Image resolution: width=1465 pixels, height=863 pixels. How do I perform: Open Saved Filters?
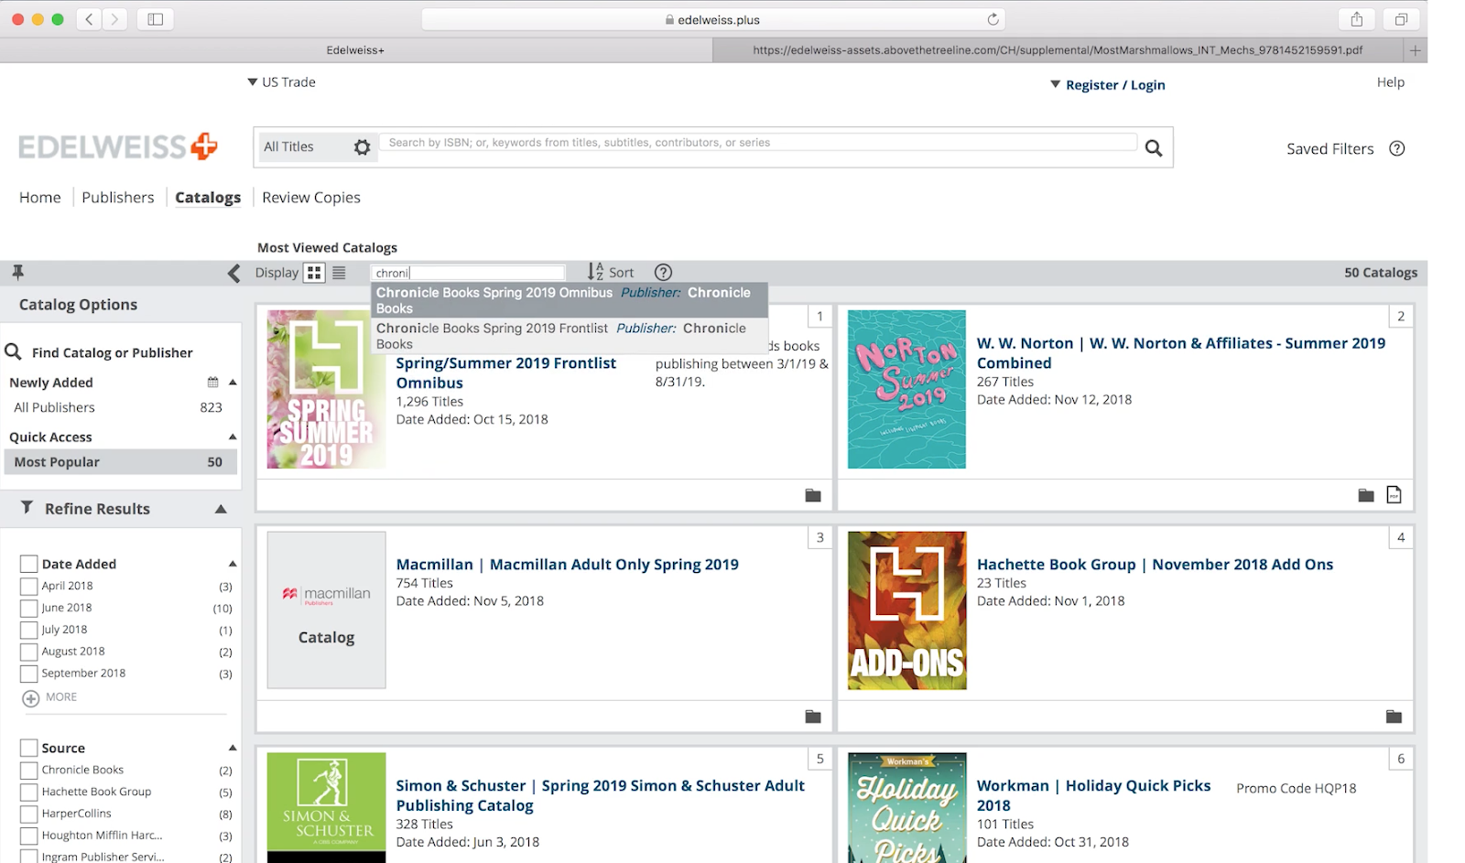pos(1329,148)
